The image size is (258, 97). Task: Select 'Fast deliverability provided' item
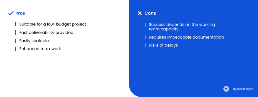(46, 33)
